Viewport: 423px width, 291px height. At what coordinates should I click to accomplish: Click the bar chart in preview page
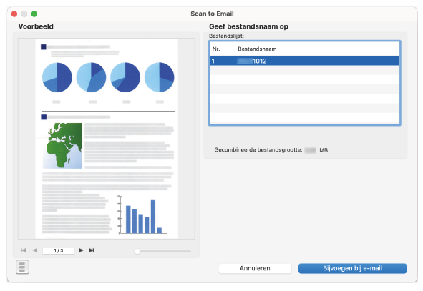[142, 214]
